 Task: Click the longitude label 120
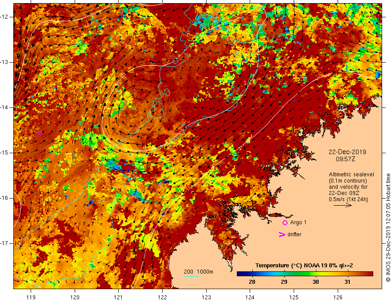(x=75, y=297)
